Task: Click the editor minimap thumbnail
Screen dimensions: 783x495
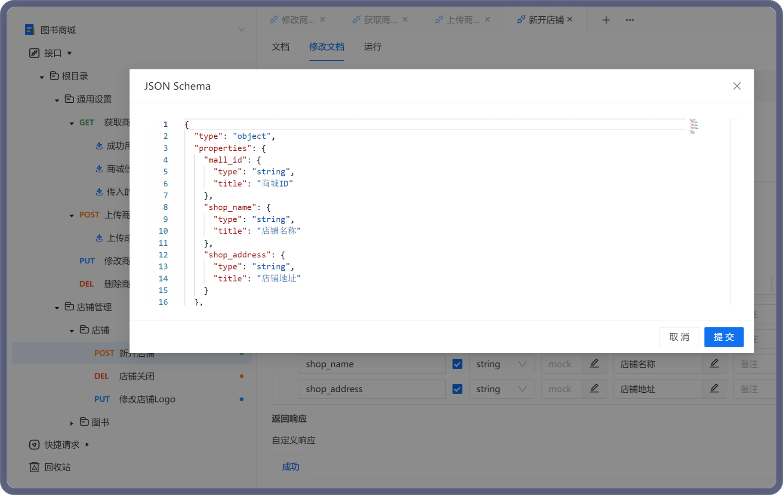Action: [x=694, y=126]
